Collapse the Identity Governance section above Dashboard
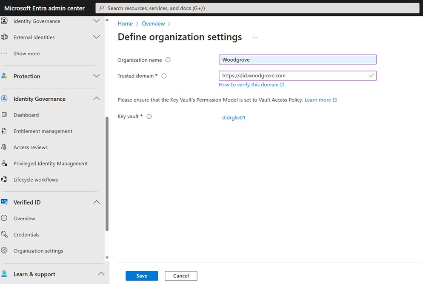The image size is (423, 284). tap(96, 99)
